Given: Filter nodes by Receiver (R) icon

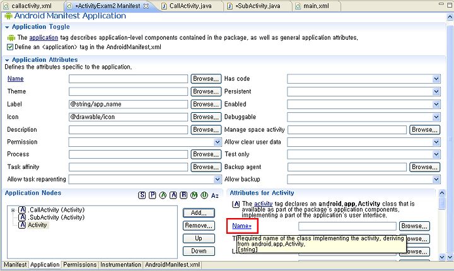Looking at the screenshot, I should (x=183, y=195).
